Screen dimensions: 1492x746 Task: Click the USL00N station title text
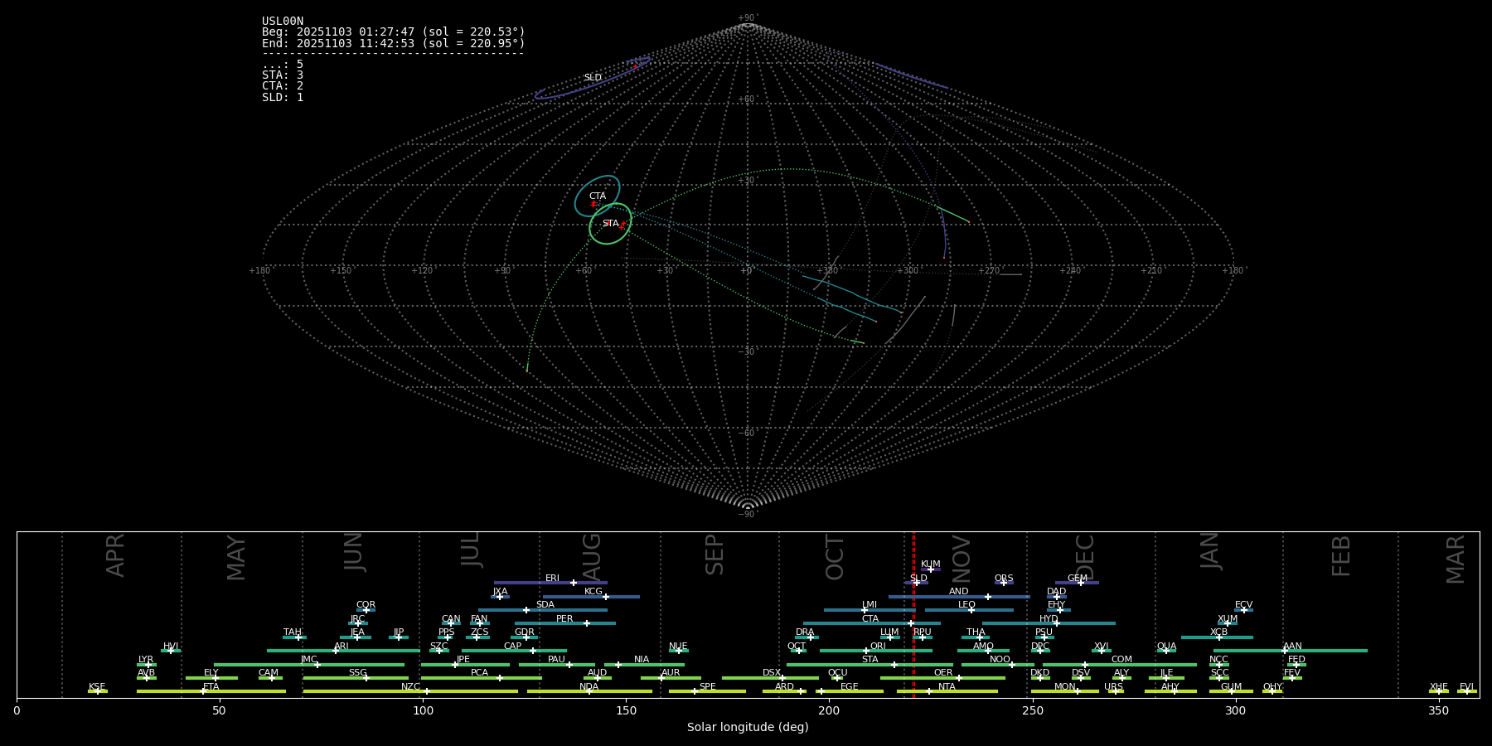pos(283,22)
